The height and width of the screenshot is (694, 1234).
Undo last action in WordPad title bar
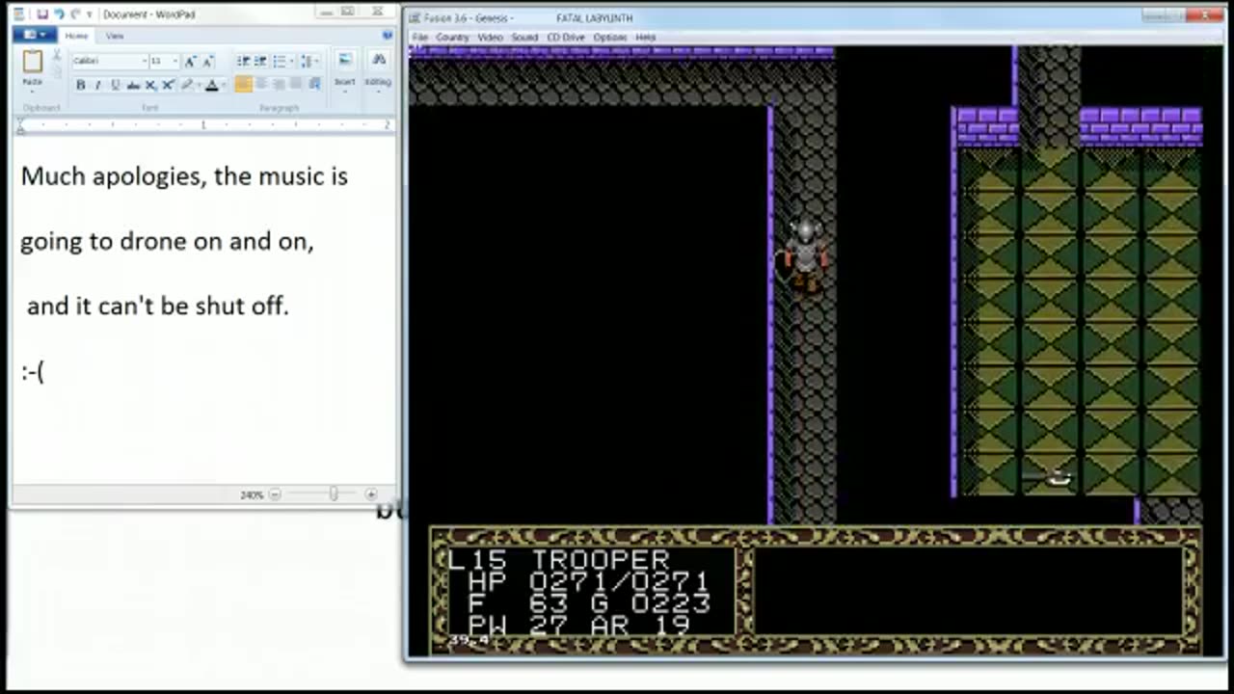click(59, 14)
